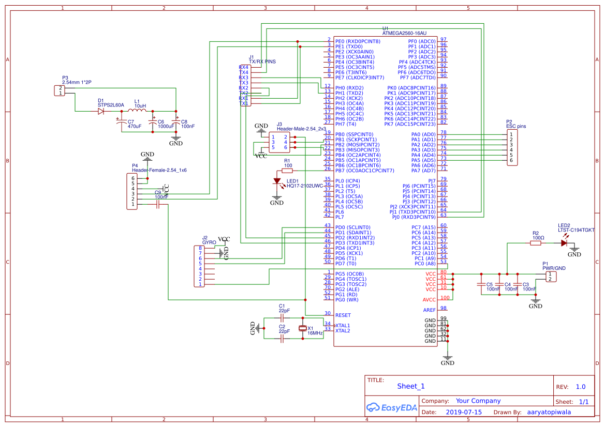Click the EasyEDA logo in the title block
Viewport: 605px width, 427px height.
[x=392, y=407]
